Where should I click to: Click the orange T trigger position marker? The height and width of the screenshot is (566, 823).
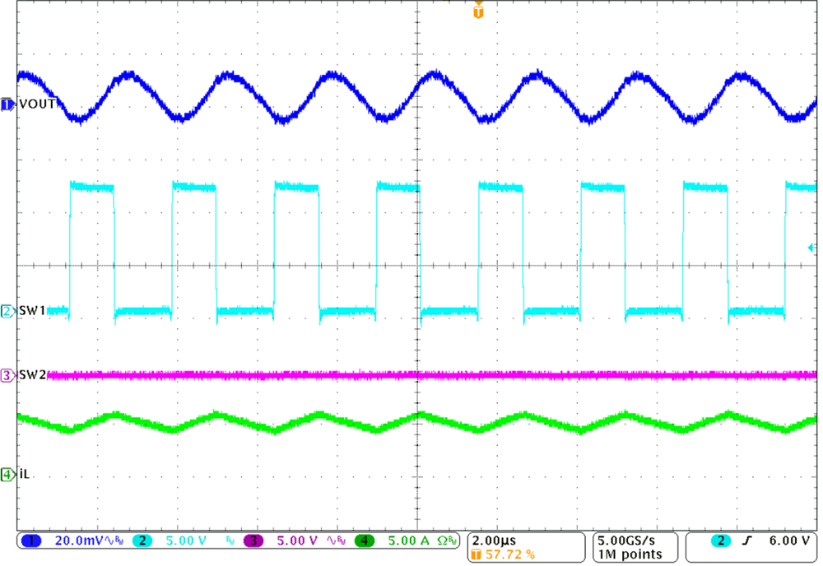[477, 12]
